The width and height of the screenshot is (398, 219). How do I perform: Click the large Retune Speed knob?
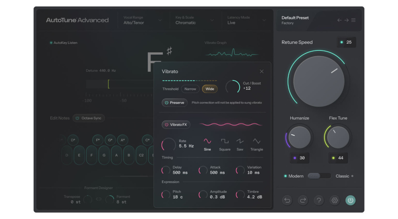pos(319,81)
